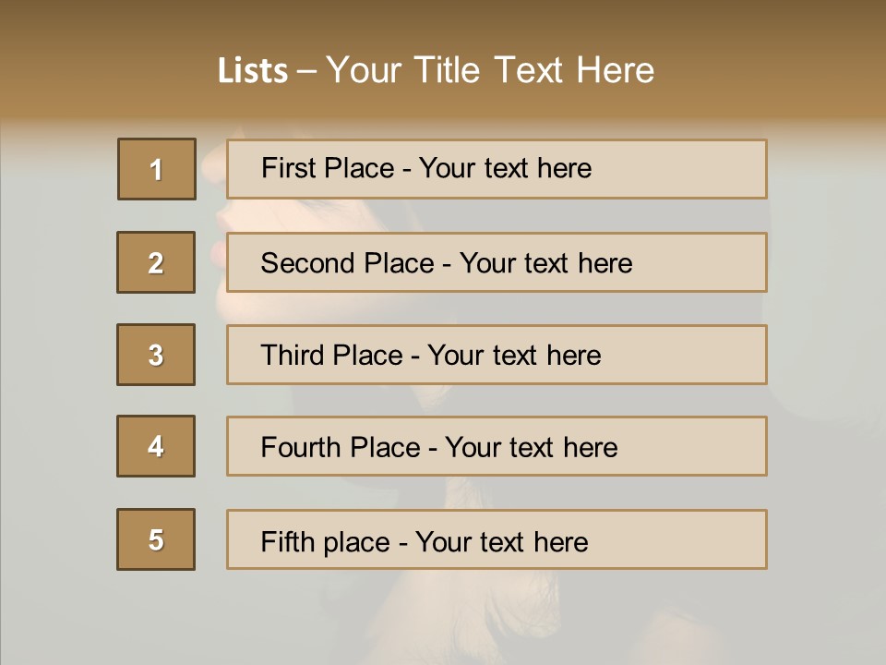
Task: Click the bold word 'Lists' in the title
Action: tap(253, 71)
